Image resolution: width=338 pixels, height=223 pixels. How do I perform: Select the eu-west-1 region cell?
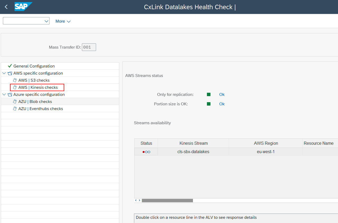(x=266, y=152)
